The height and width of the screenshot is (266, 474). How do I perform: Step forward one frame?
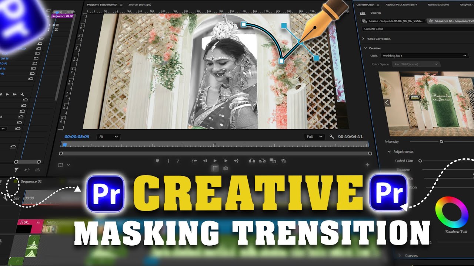tap(225, 161)
